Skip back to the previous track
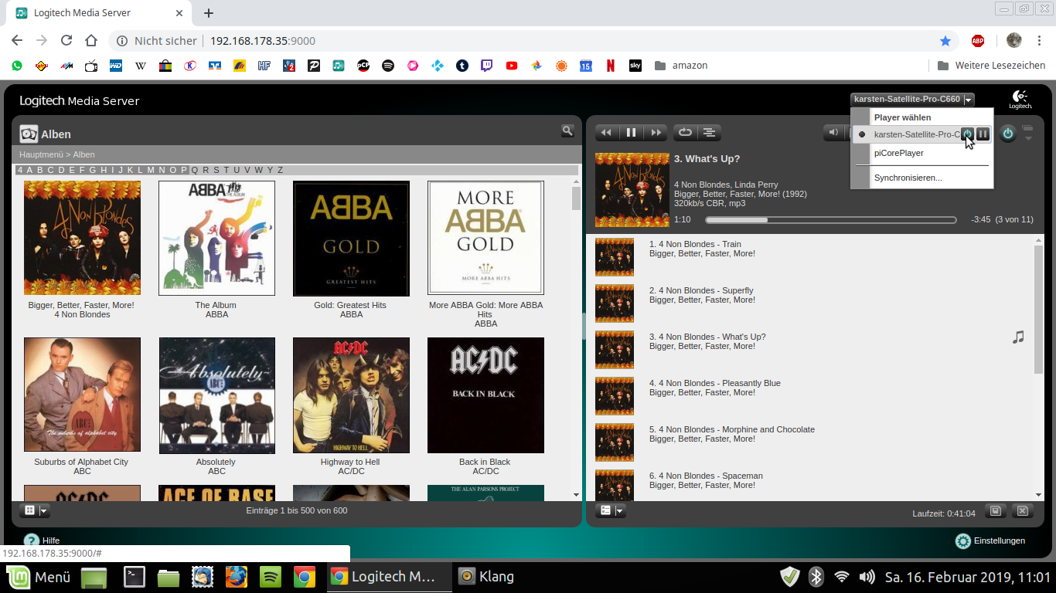Viewport: 1056px width, 593px height. click(607, 133)
